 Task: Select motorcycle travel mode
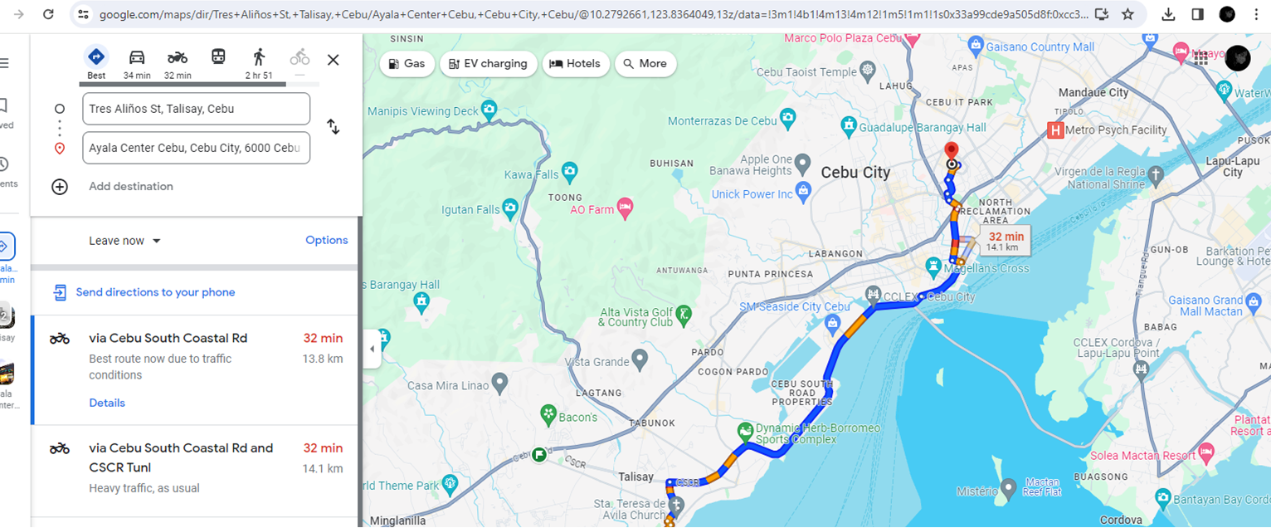tap(178, 57)
